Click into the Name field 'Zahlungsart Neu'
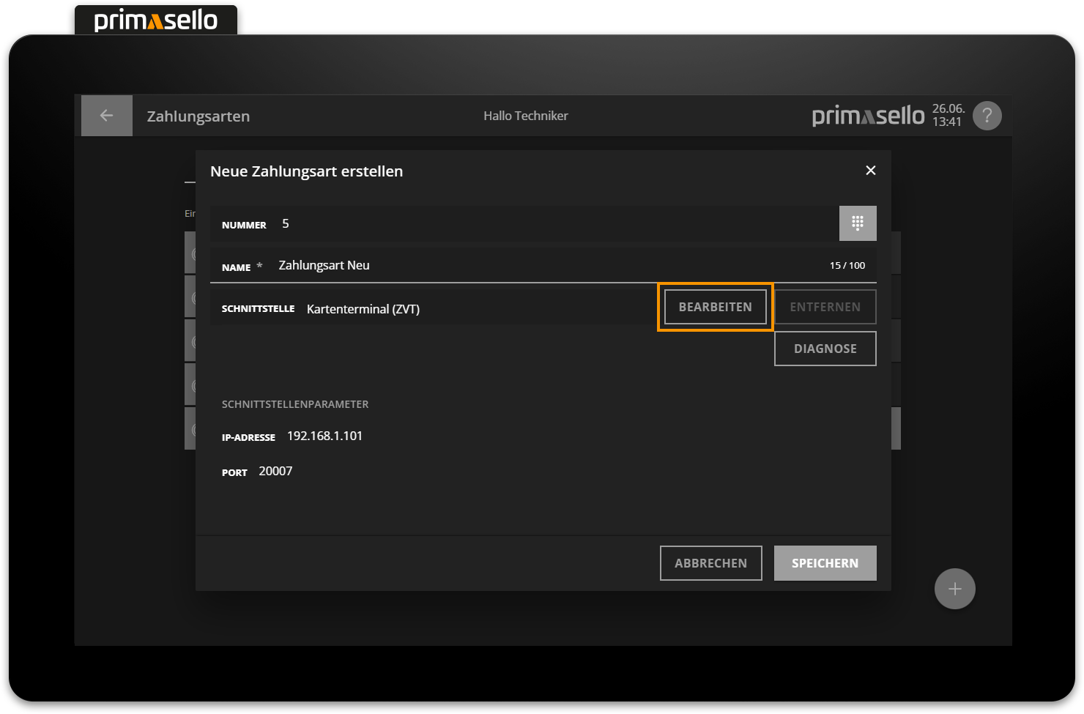Viewport: 1084px width, 714px height. (513, 265)
